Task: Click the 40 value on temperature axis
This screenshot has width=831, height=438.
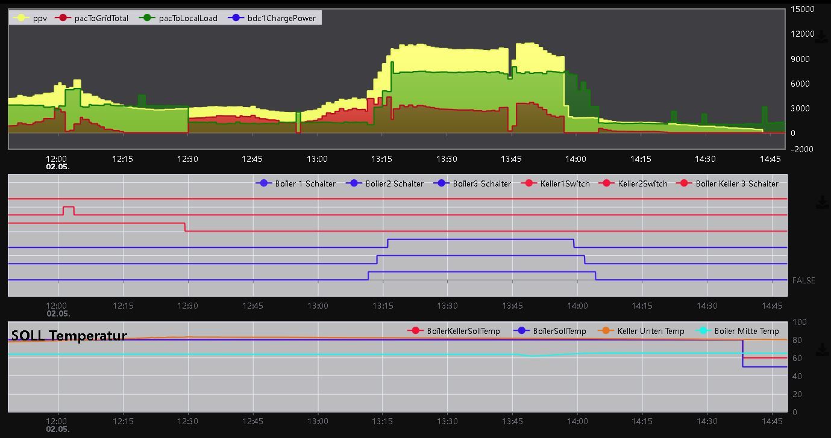Action: tap(797, 376)
